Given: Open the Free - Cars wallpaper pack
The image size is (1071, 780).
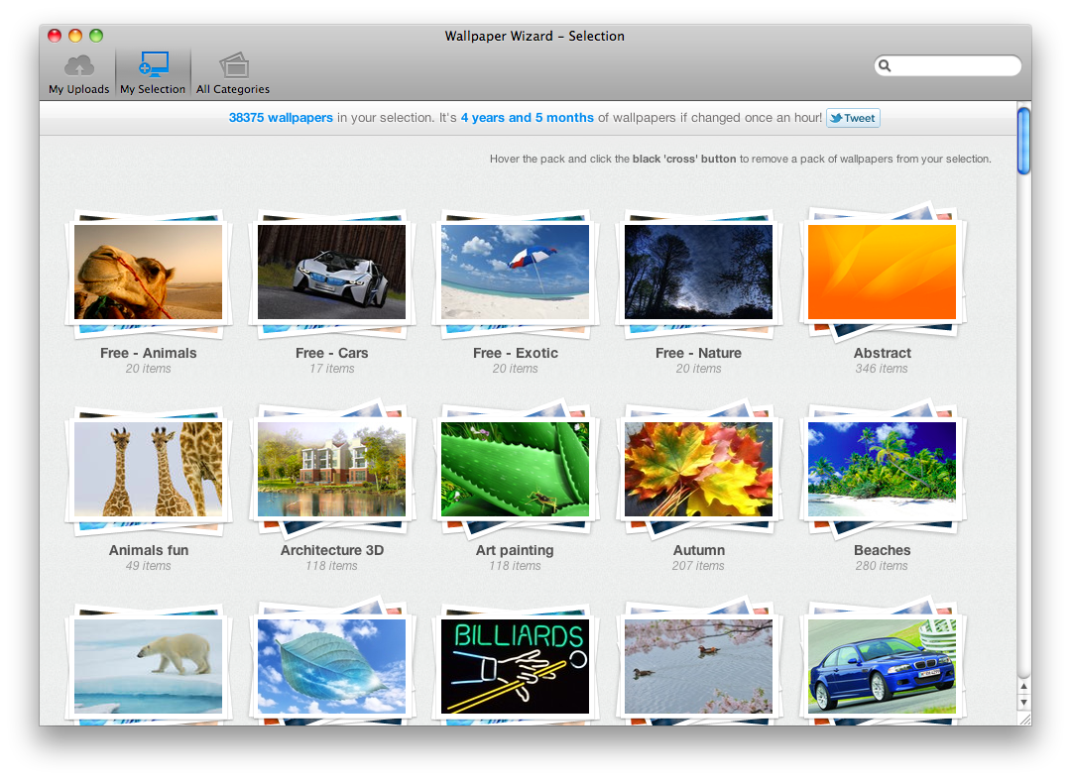Looking at the screenshot, I should pyautogui.click(x=331, y=272).
